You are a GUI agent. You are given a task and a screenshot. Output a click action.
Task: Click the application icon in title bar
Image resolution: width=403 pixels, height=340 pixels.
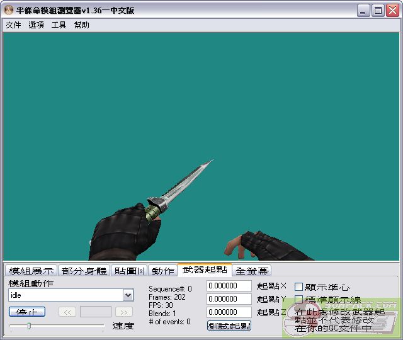9,10
